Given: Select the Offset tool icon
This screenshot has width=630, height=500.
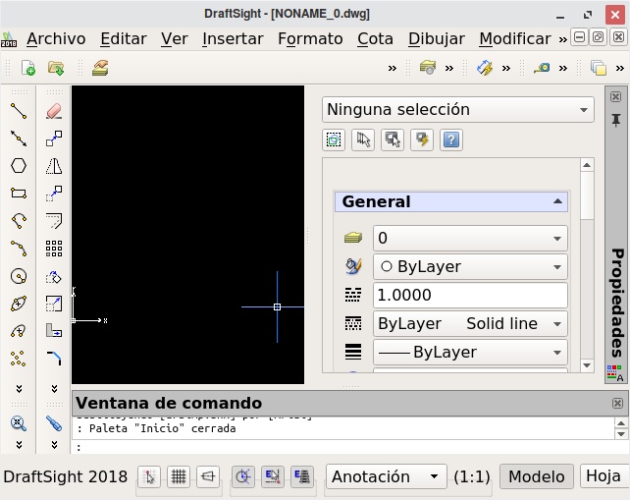Looking at the screenshot, I should 54,220.
